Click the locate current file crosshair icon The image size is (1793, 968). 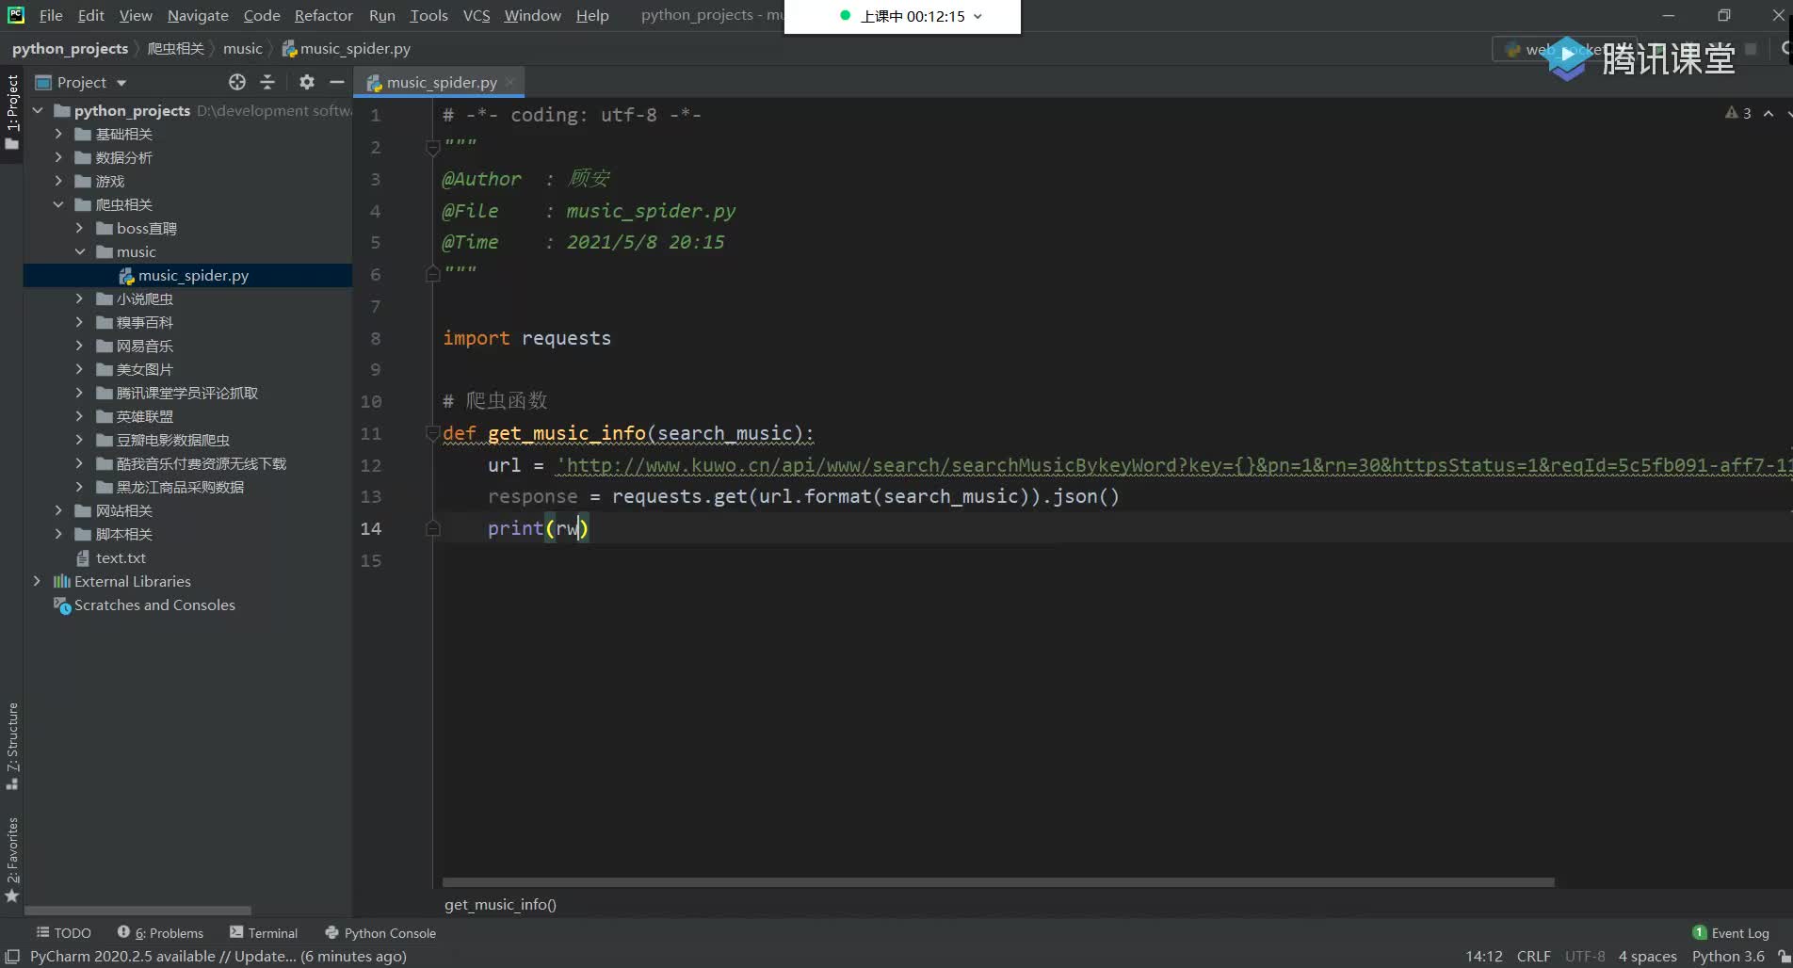click(x=237, y=82)
